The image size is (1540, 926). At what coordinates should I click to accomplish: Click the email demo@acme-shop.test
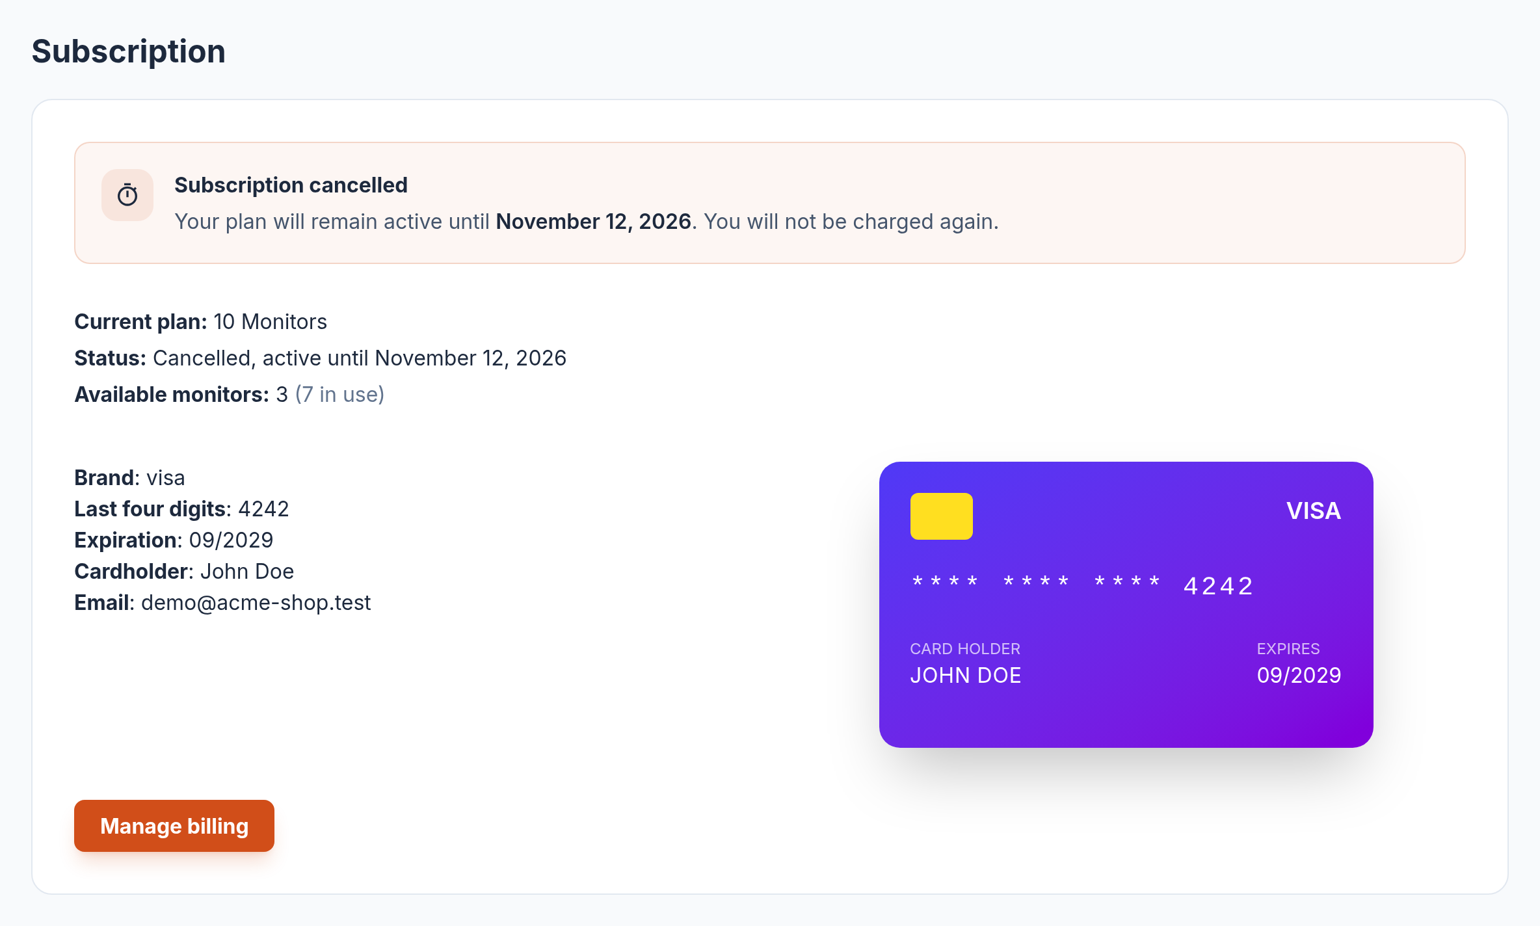256,603
